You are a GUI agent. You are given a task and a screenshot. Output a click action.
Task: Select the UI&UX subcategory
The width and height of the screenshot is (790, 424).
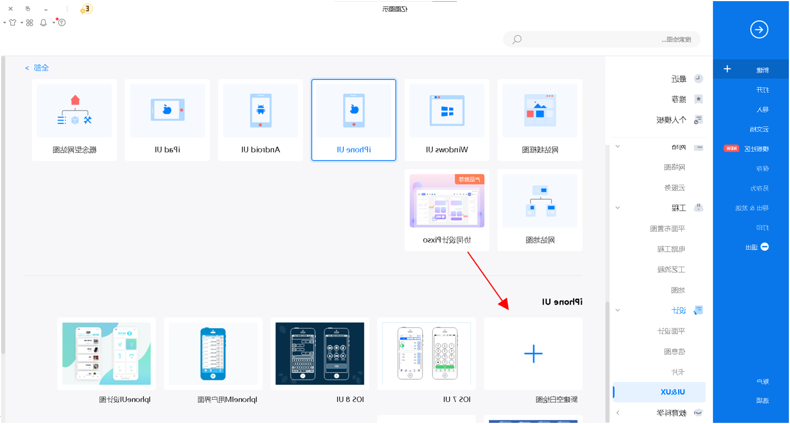[x=659, y=392]
